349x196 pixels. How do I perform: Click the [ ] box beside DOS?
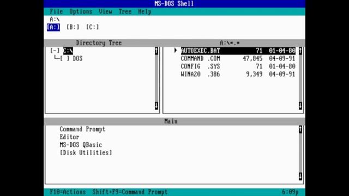tap(65, 58)
